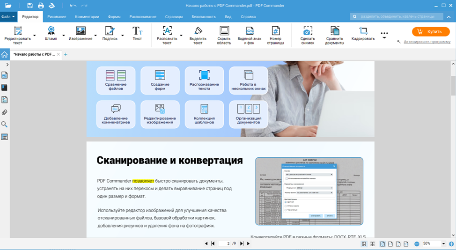Open the Подпись dropdown arrow
Viewport: 456px width, 250px height.
click(x=123, y=36)
